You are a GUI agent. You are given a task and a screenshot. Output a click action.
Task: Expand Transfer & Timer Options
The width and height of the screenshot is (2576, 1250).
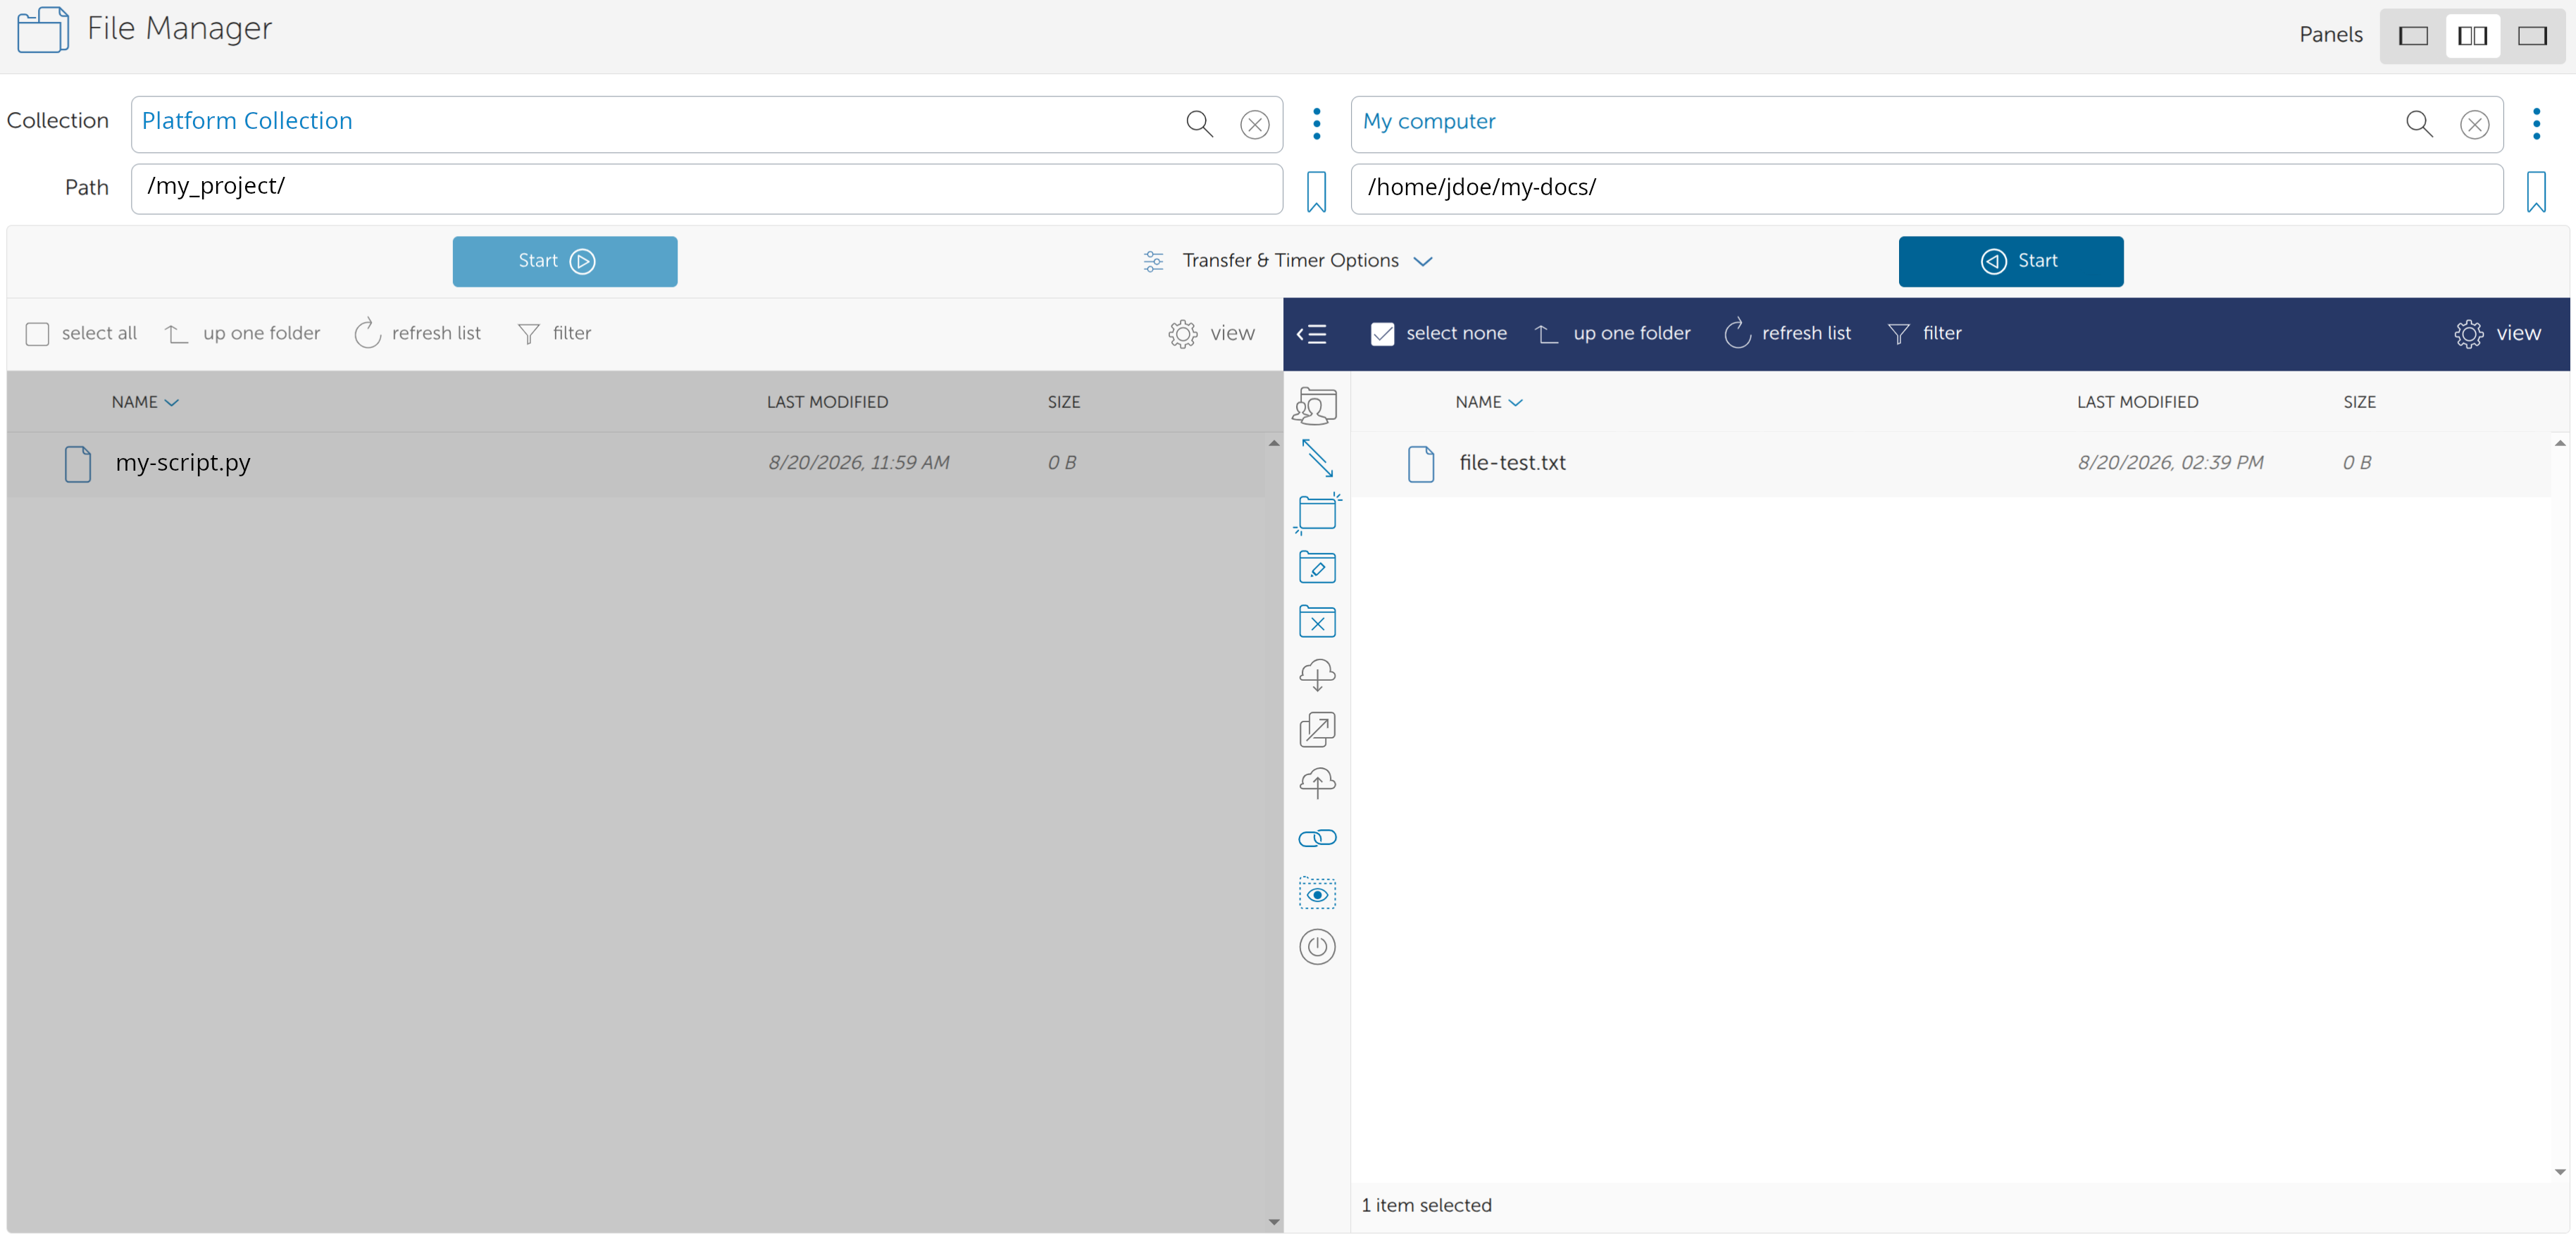click(x=1288, y=260)
